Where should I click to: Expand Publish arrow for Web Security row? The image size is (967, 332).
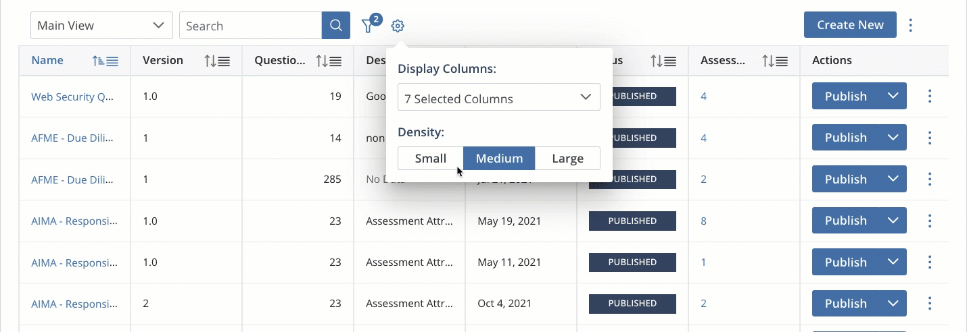(x=893, y=96)
